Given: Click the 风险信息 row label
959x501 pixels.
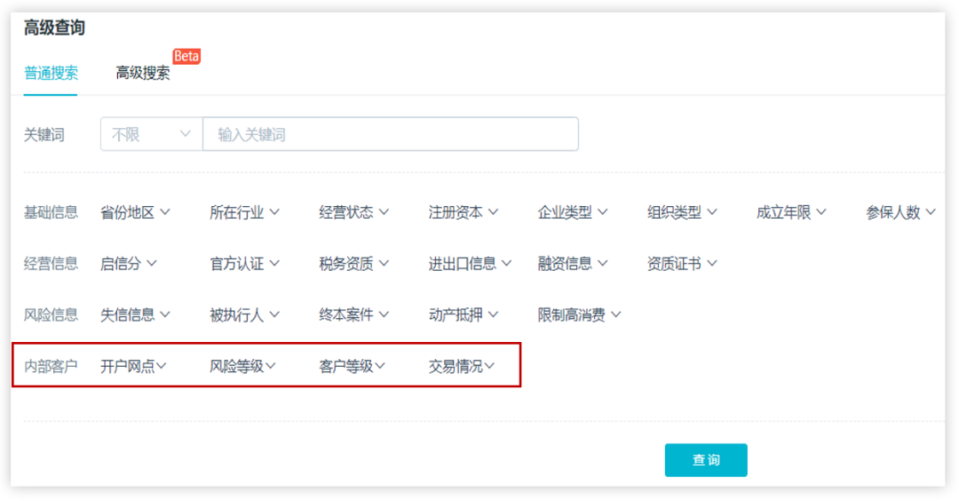Looking at the screenshot, I should (x=51, y=315).
